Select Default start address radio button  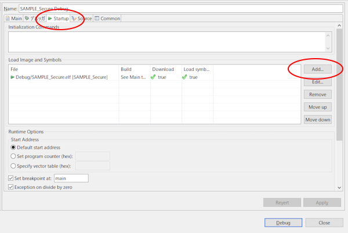coord(14,148)
